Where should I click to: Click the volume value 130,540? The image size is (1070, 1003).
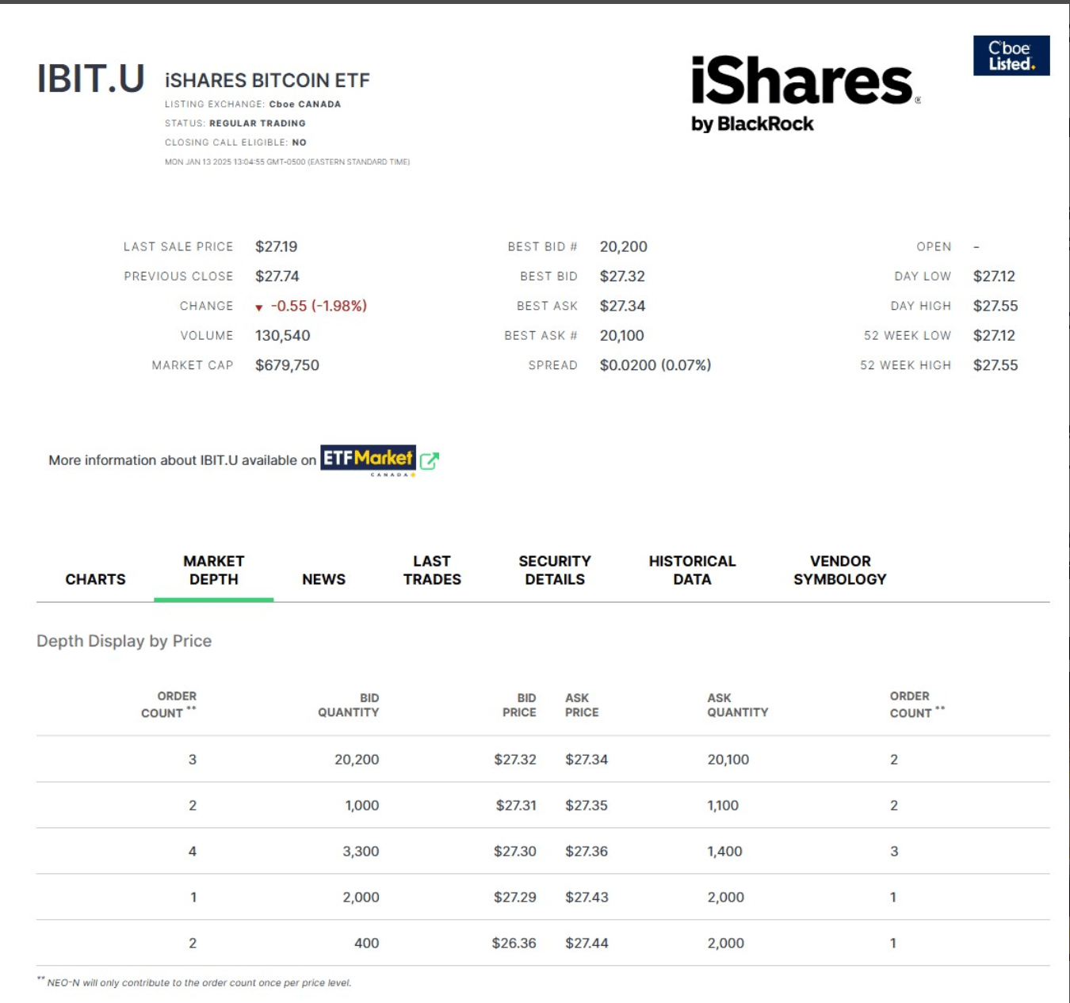point(283,336)
